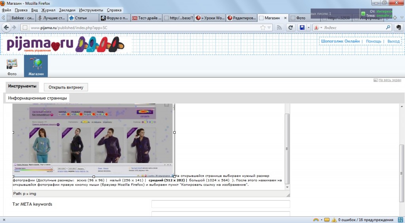This screenshot has height=223, width=405.
Task: Focus the Тэг META keywords field
Action: click(221, 204)
